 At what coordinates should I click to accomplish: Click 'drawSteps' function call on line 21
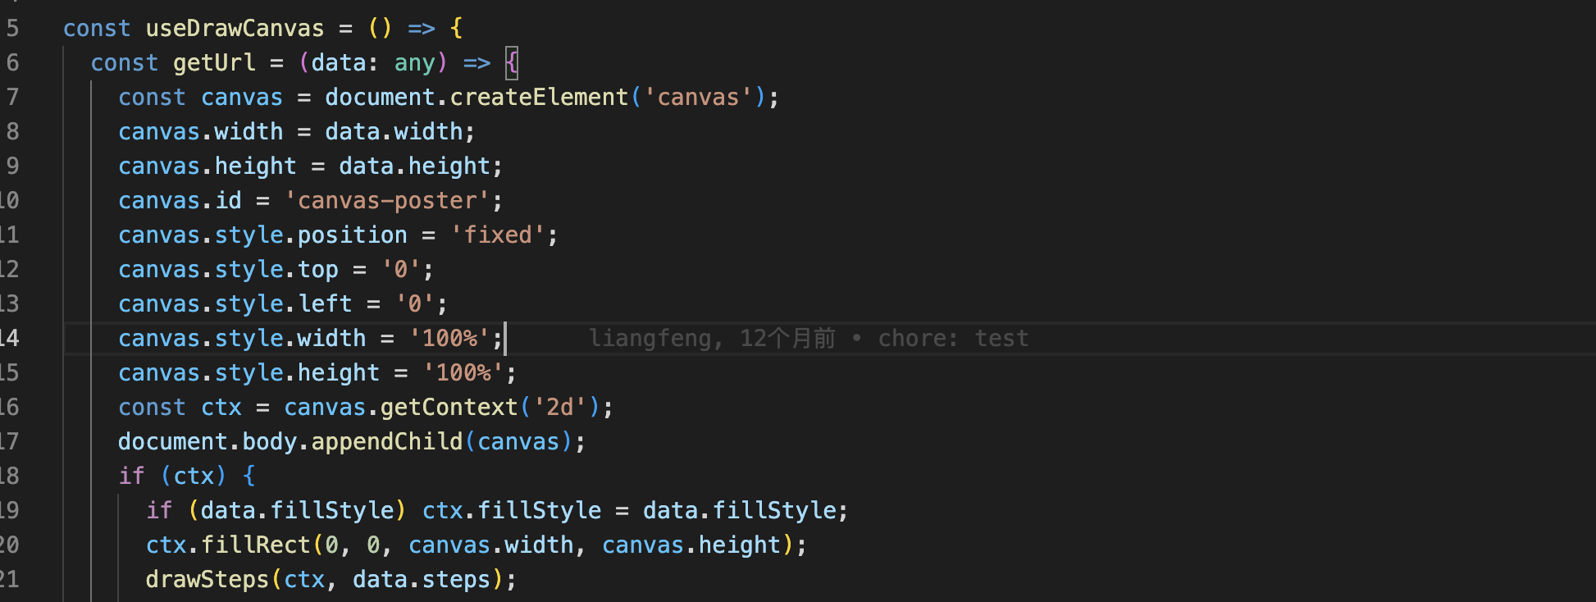tap(207, 580)
